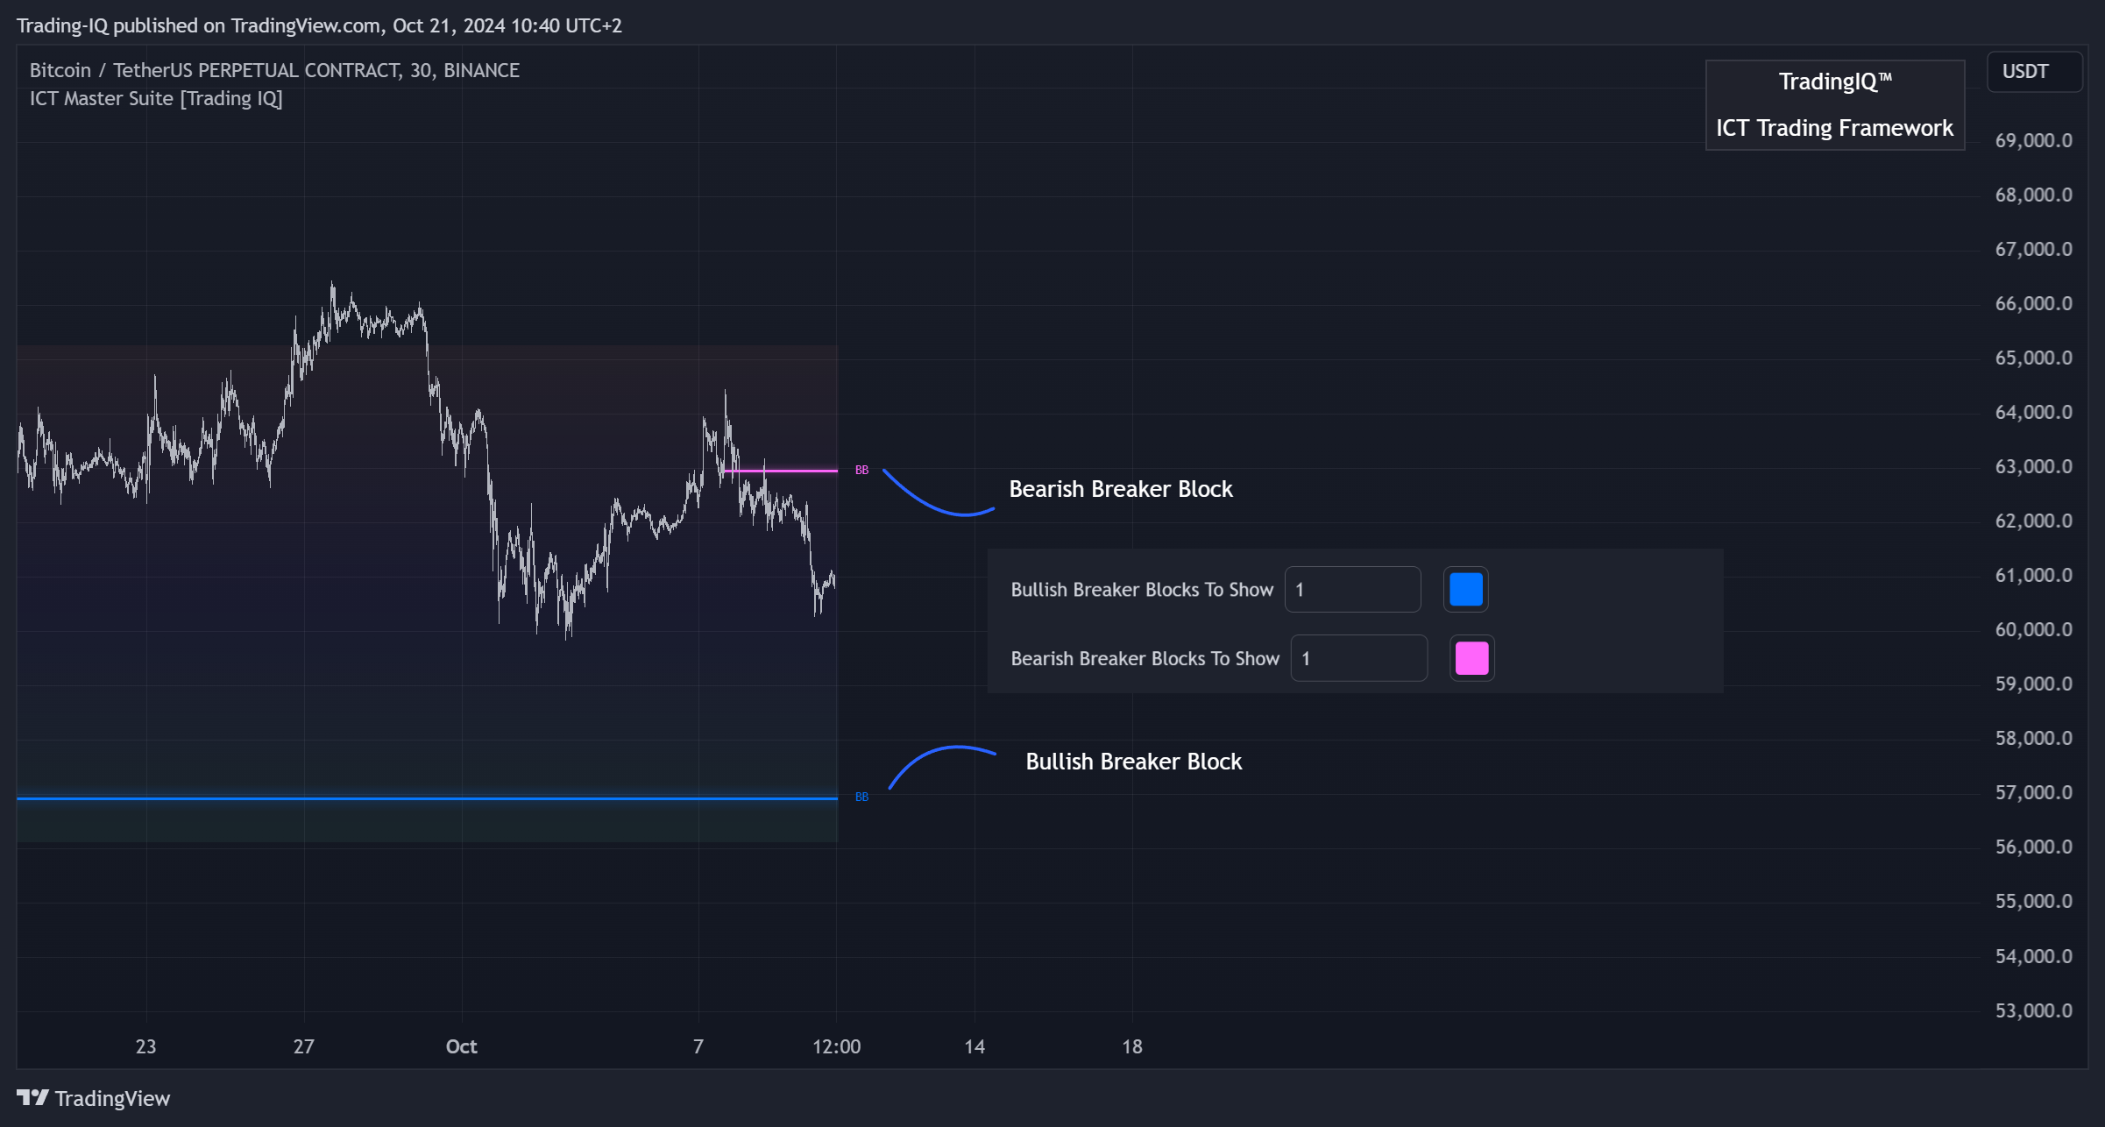Click the Bullish Breaker Block annotation text

pos(1133,762)
